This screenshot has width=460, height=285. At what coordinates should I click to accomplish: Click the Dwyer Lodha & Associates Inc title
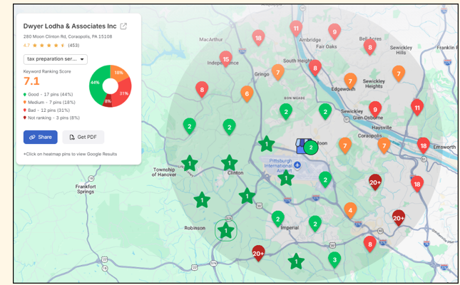coord(70,26)
